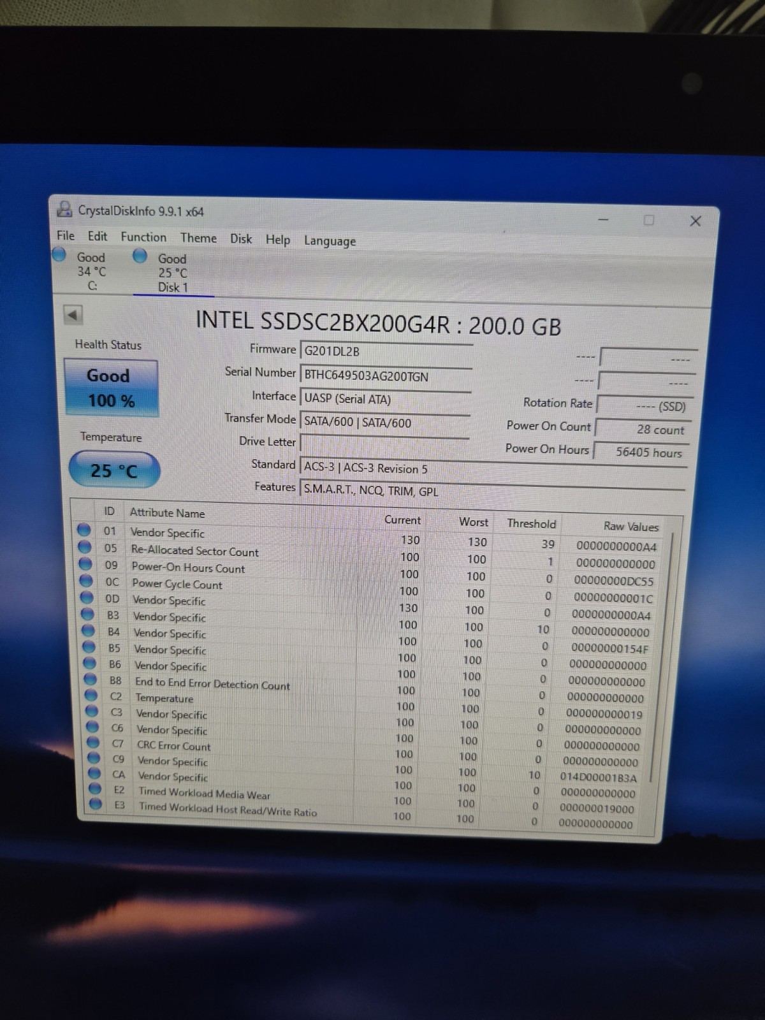Image resolution: width=765 pixels, height=1020 pixels.
Task: Click status orb of attribute B3 row
Action: coord(88,614)
